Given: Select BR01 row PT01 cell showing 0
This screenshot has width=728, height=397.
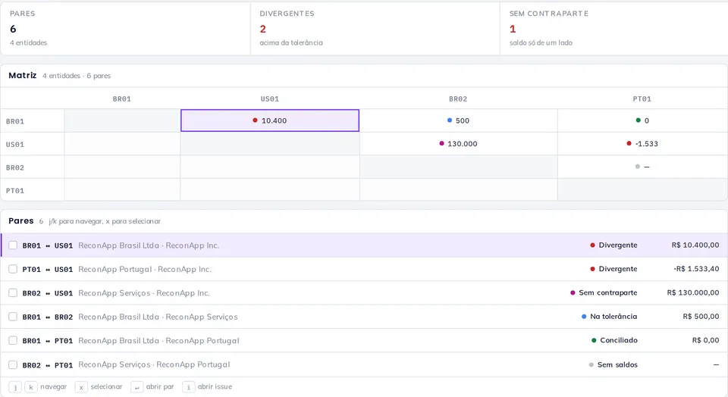Looking at the screenshot, I should (x=642, y=120).
